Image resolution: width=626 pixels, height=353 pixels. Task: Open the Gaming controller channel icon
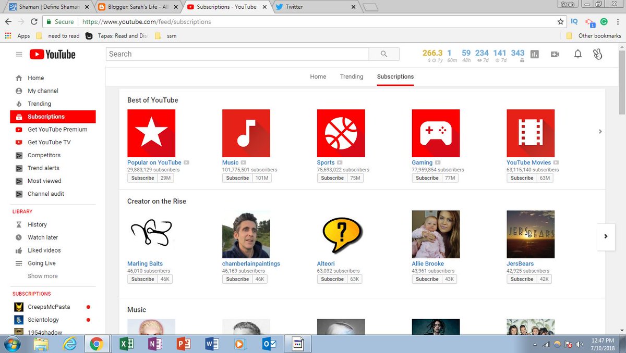click(436, 133)
